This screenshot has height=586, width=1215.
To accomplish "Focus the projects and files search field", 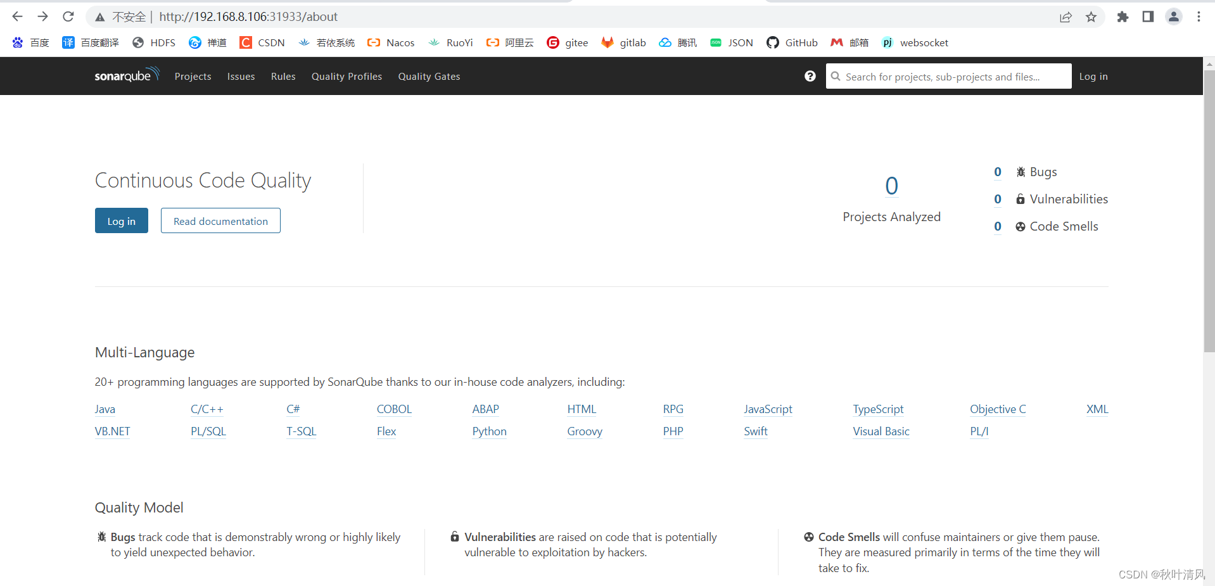I will (x=948, y=76).
